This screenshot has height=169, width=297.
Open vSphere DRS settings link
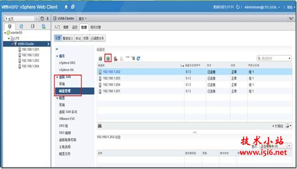pyautogui.click(x=67, y=63)
